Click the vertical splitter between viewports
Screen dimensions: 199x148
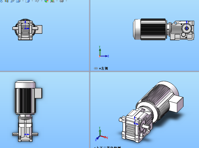tap(90, 38)
